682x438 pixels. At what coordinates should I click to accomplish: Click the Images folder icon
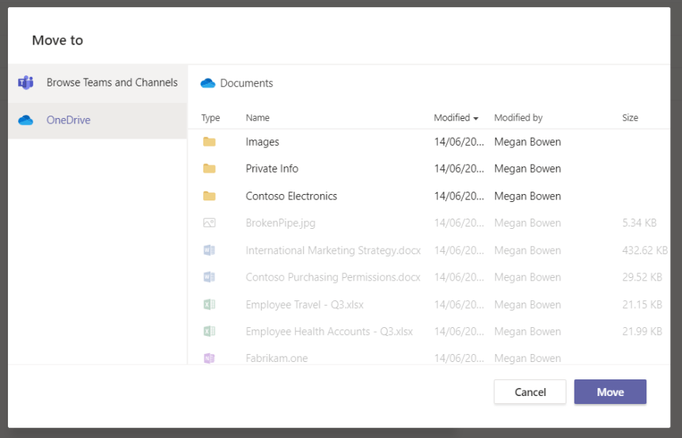(209, 142)
